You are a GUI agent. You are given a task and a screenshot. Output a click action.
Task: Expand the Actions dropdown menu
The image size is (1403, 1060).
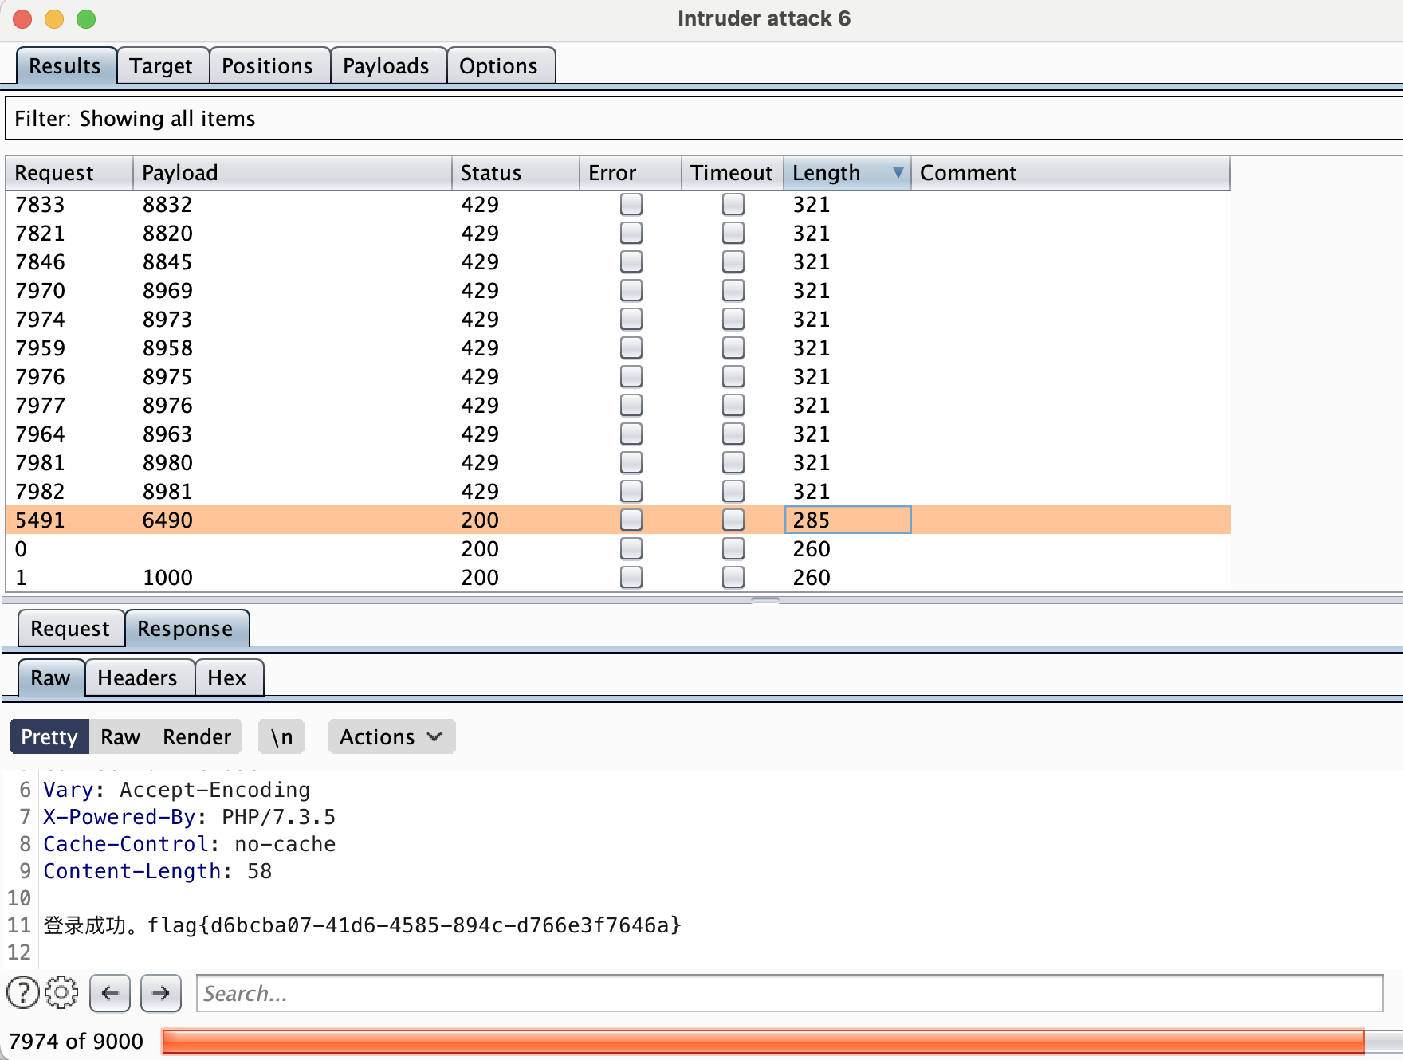click(x=391, y=737)
